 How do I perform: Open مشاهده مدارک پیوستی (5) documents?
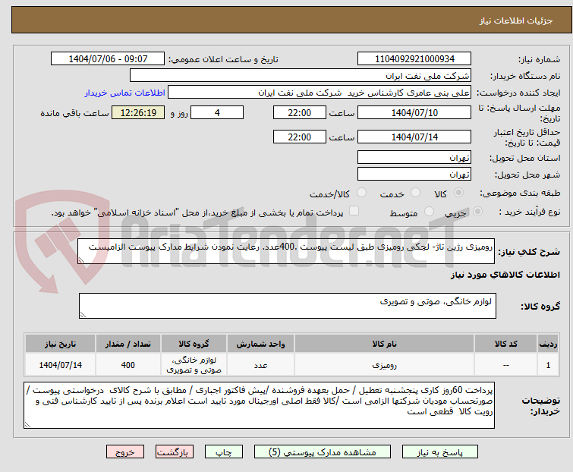[322, 452]
